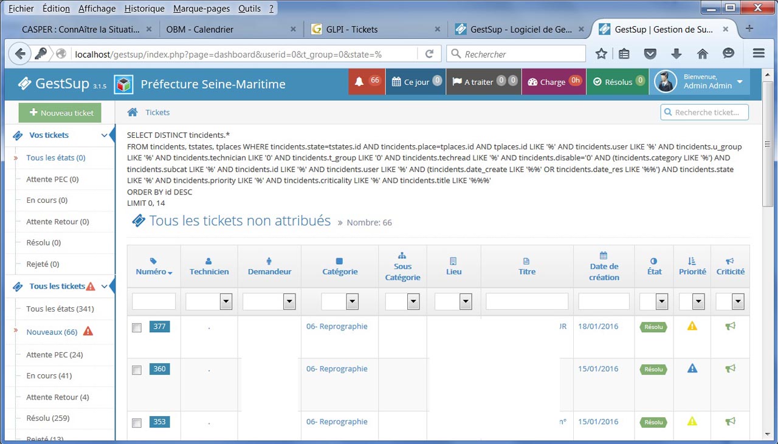Collapse the Vos tickets section
Screen dimensions: 778x444
pyautogui.click(x=105, y=135)
